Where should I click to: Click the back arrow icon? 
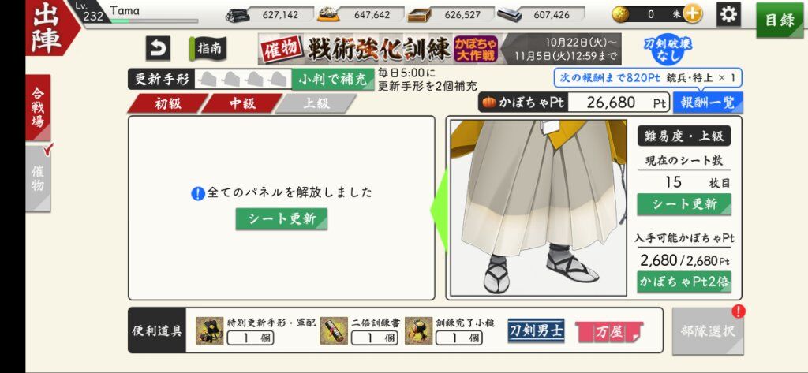tap(158, 48)
